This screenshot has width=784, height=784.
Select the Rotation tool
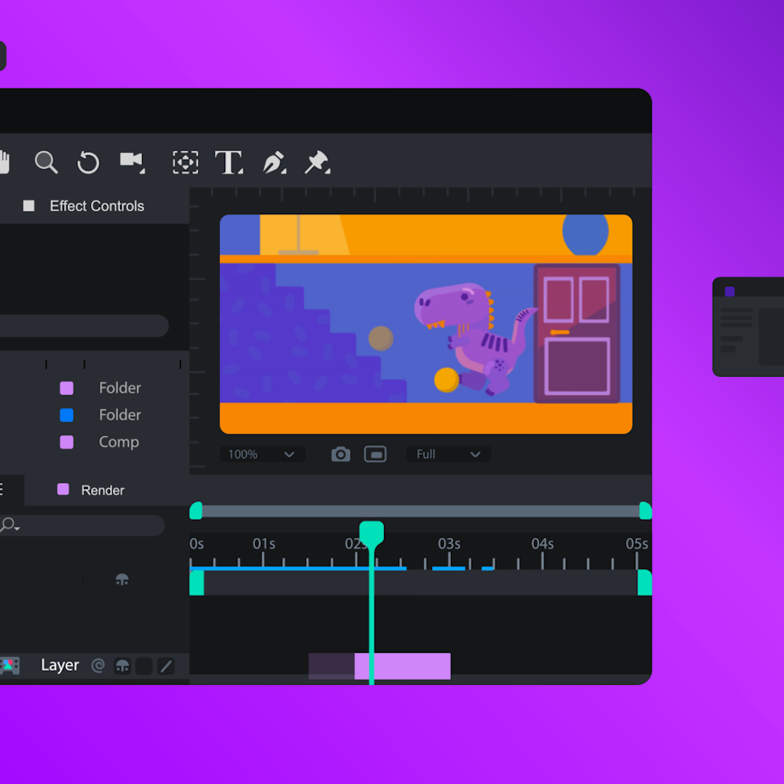click(x=87, y=162)
